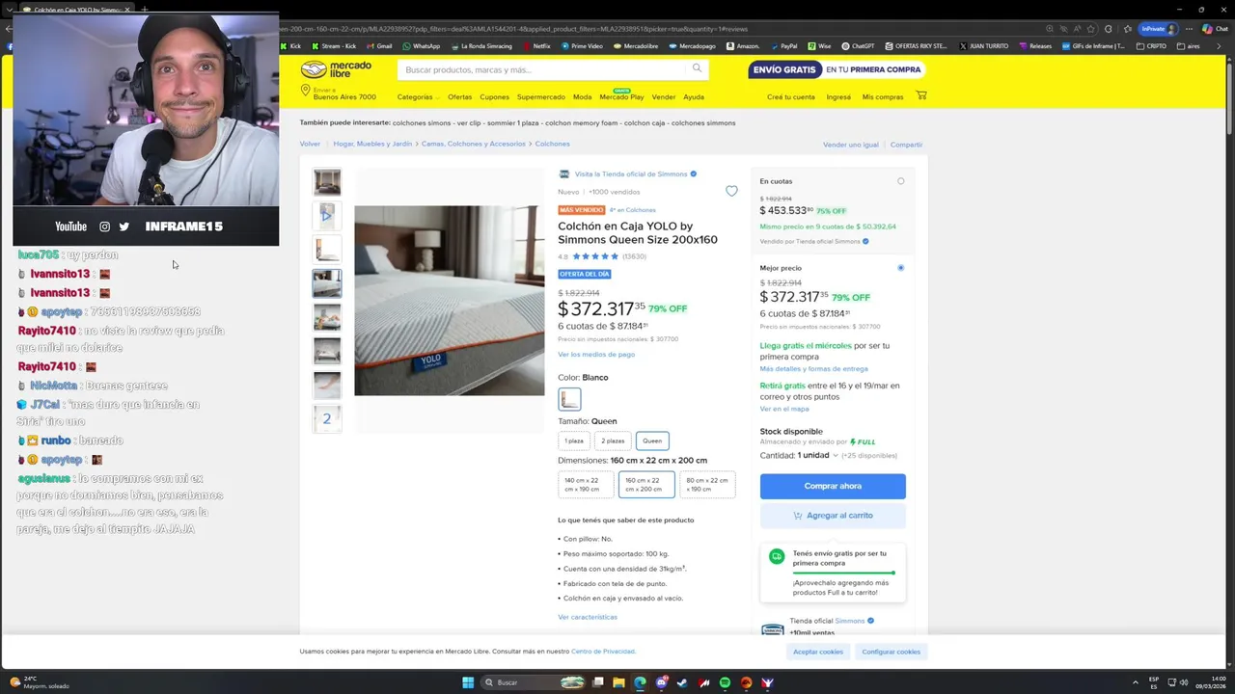
Task: Open the additional images thumbnail labeled 2
Action: pyautogui.click(x=327, y=418)
